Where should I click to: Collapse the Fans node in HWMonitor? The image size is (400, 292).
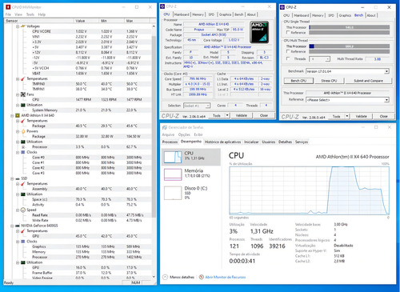[x=18, y=94]
